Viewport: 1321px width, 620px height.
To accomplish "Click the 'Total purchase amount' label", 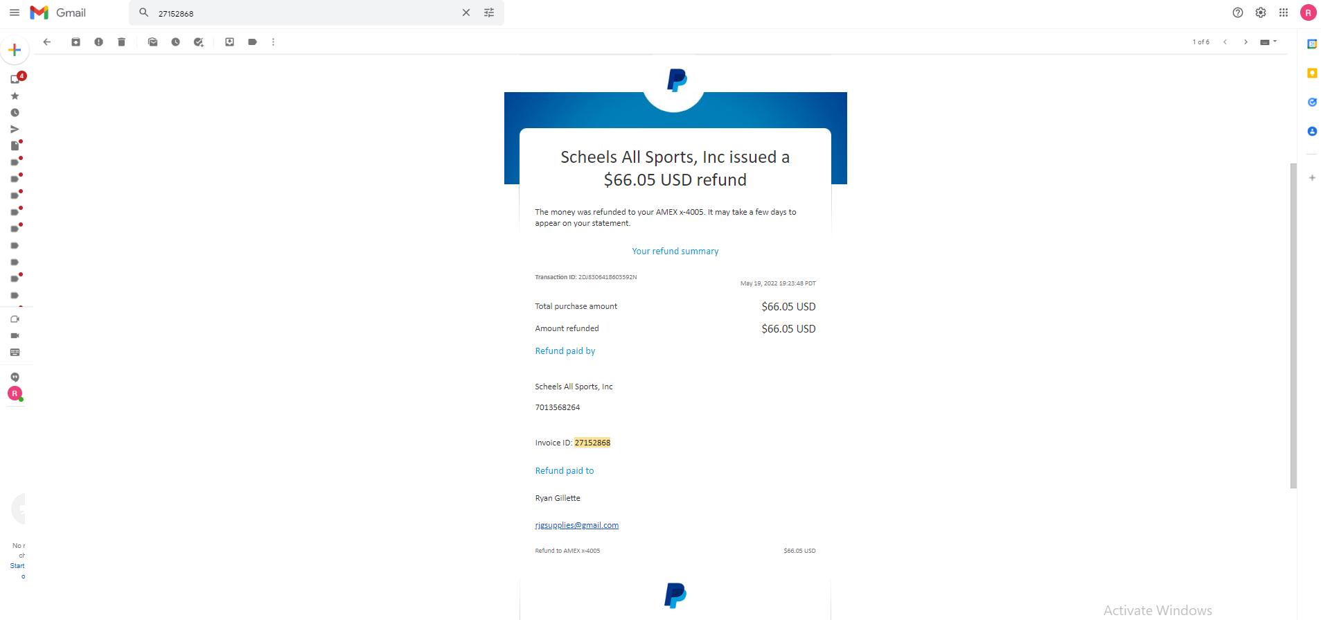I will [576, 306].
